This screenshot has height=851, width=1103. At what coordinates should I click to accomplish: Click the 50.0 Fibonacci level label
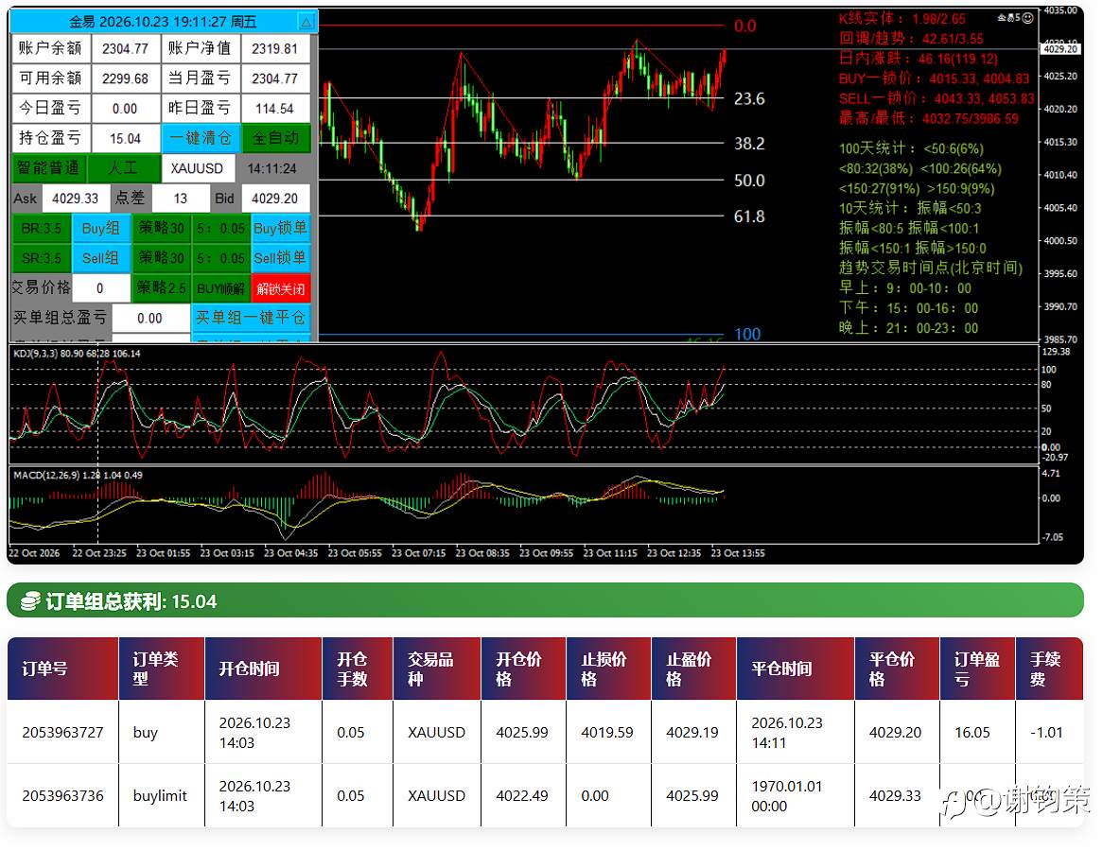749,180
